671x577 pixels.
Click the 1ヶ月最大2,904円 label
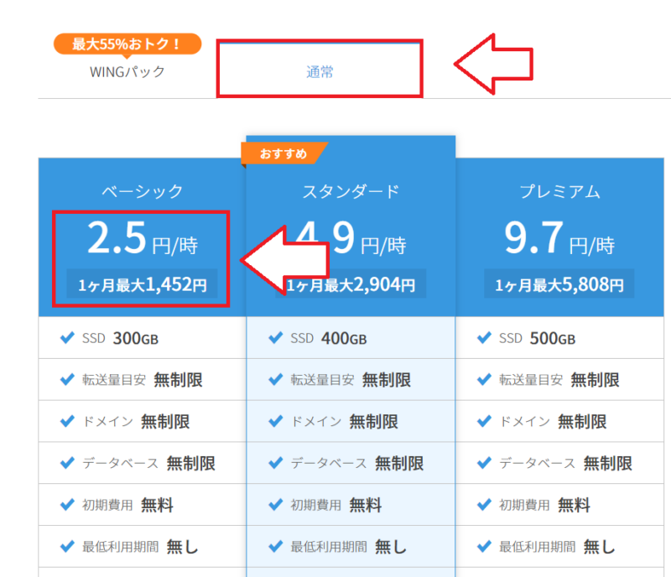click(350, 283)
